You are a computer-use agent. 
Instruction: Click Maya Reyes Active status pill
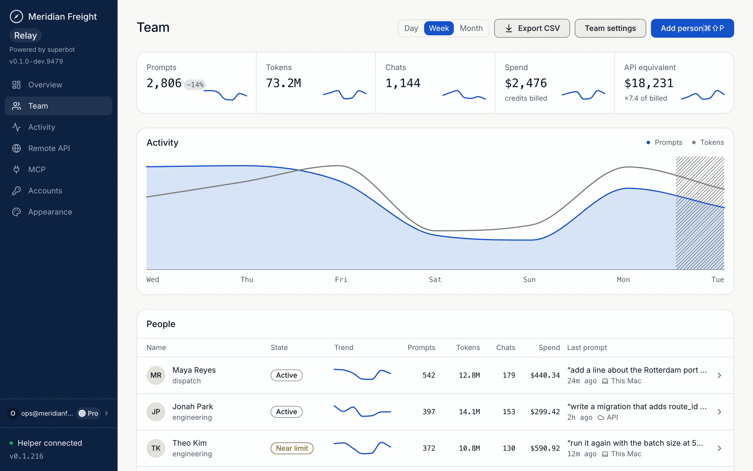tap(286, 375)
